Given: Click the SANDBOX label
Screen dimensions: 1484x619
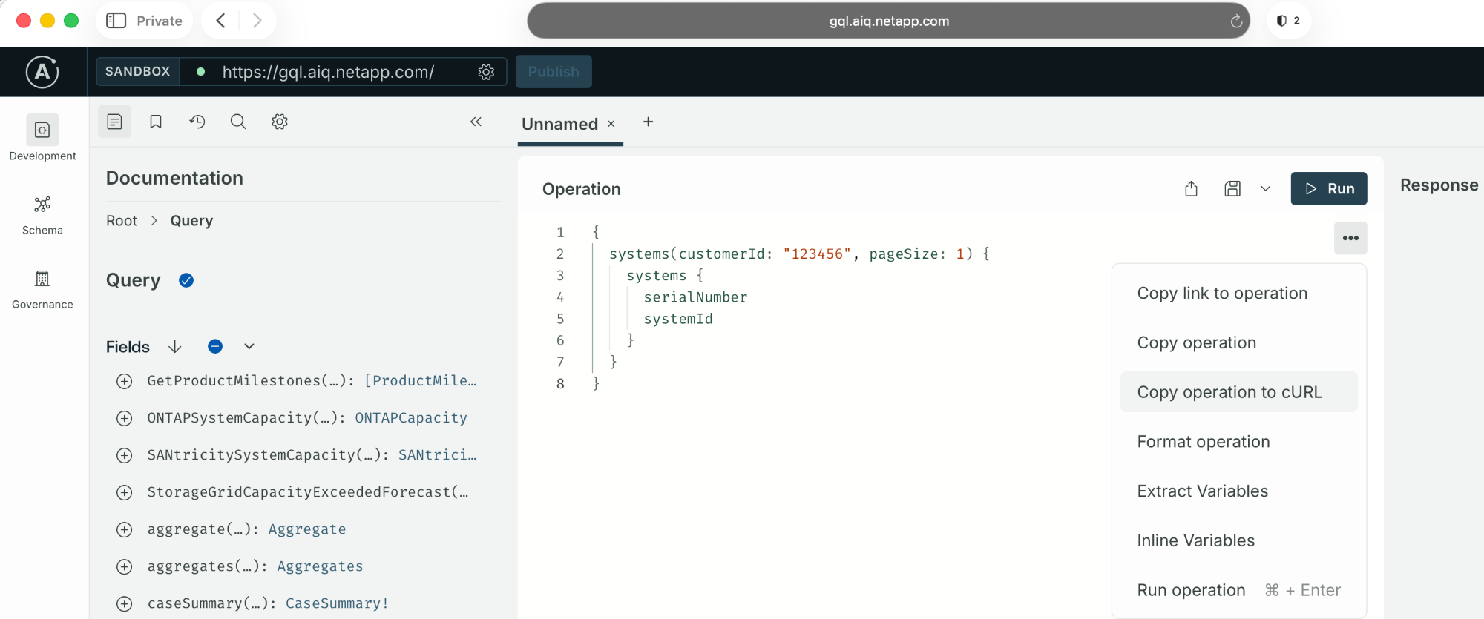Looking at the screenshot, I should click(x=138, y=71).
